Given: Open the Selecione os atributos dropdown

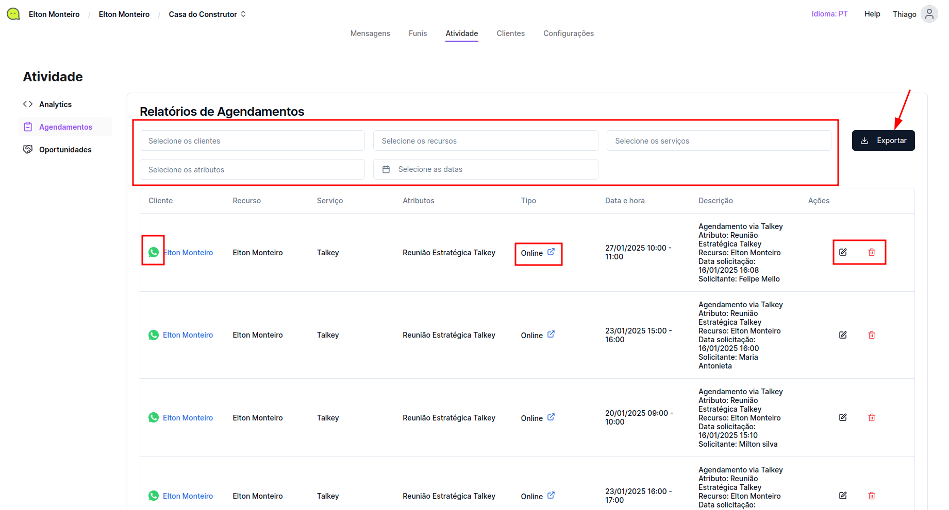Looking at the screenshot, I should click(252, 169).
